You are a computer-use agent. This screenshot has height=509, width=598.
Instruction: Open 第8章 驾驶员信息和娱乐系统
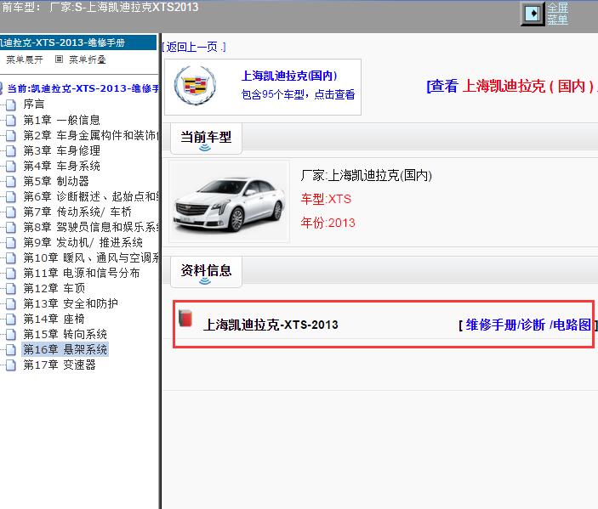[91, 227]
